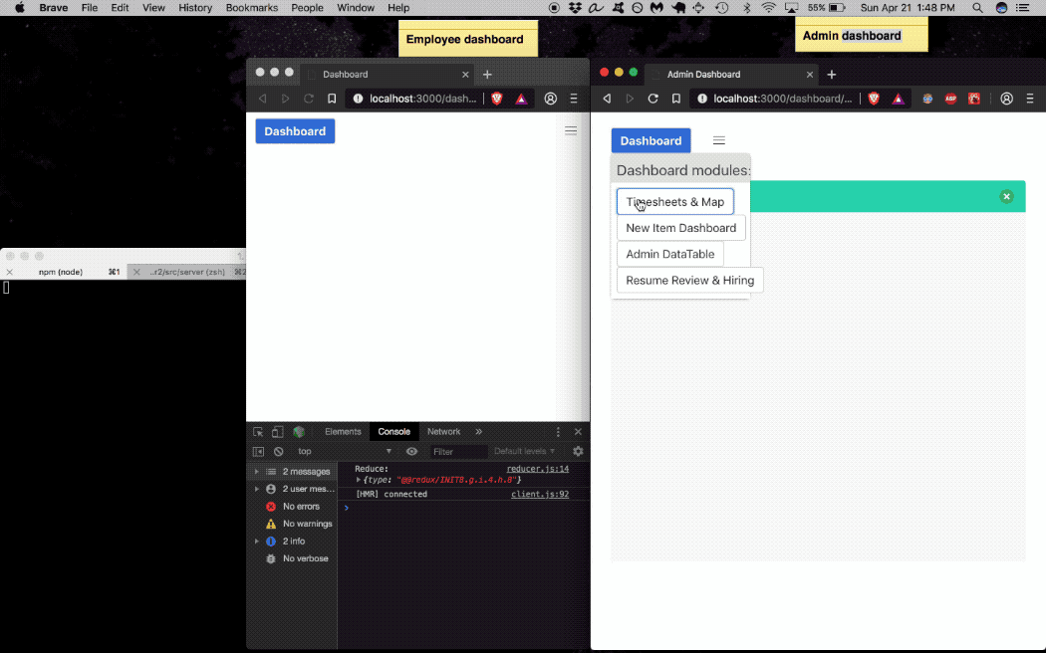1046x653 pixels.
Task: Reload the Admin Dashboard page
Action: pyautogui.click(x=653, y=99)
